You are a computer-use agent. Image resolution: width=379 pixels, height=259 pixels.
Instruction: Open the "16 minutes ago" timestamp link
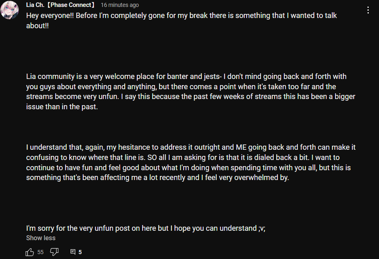[120, 5]
